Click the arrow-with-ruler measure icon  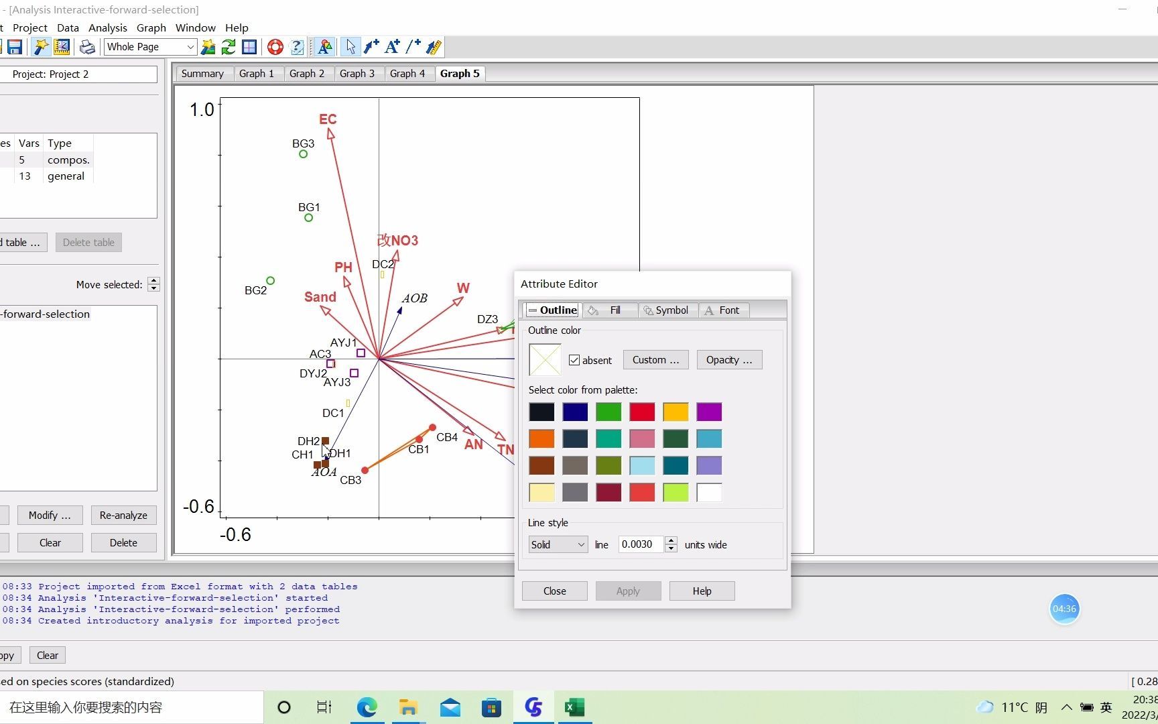click(434, 47)
